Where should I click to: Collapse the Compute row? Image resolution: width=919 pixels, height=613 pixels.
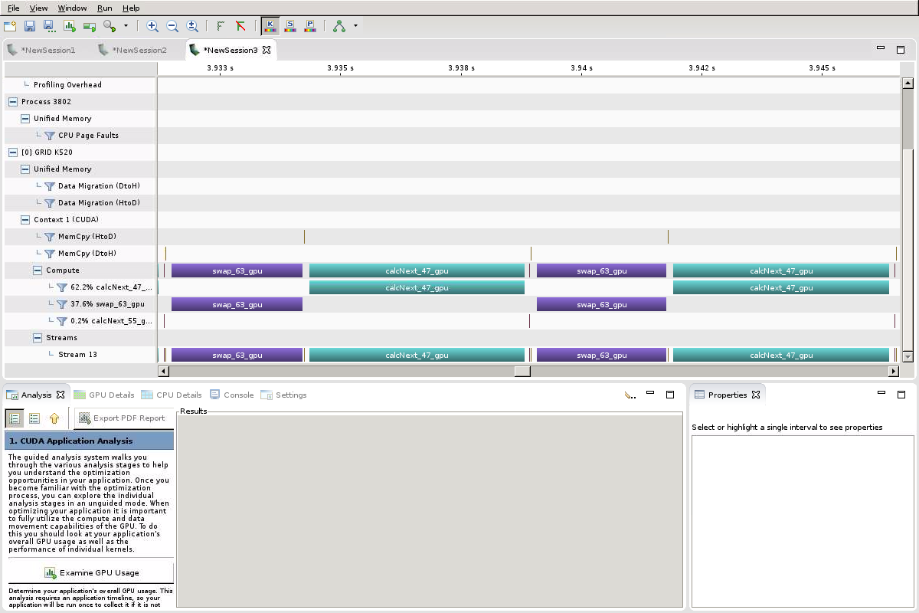coord(38,270)
